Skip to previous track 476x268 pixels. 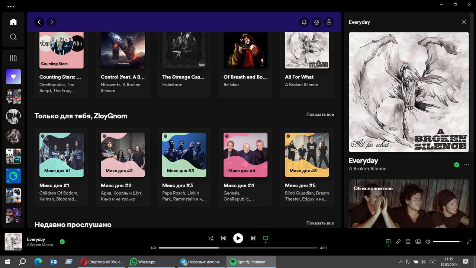point(223,238)
